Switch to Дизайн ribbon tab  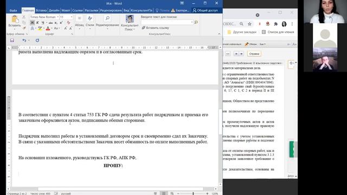coord(54,10)
